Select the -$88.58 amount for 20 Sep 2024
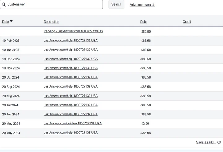 145,87
